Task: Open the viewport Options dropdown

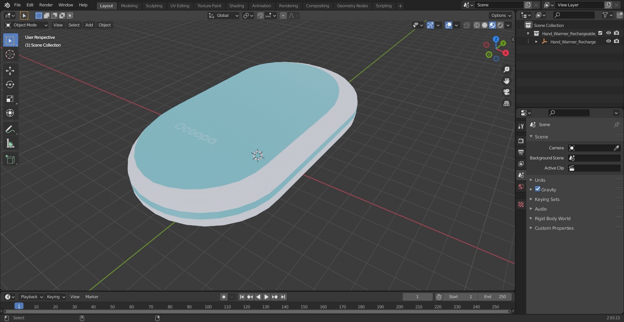Action: coord(501,16)
